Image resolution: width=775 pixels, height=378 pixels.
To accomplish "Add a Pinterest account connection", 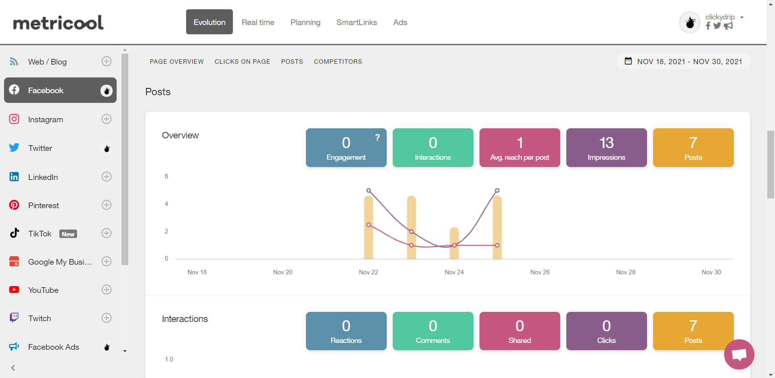I will (107, 205).
